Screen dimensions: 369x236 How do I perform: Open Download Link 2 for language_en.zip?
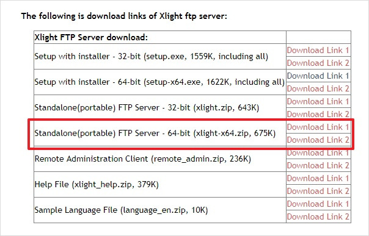point(318,216)
